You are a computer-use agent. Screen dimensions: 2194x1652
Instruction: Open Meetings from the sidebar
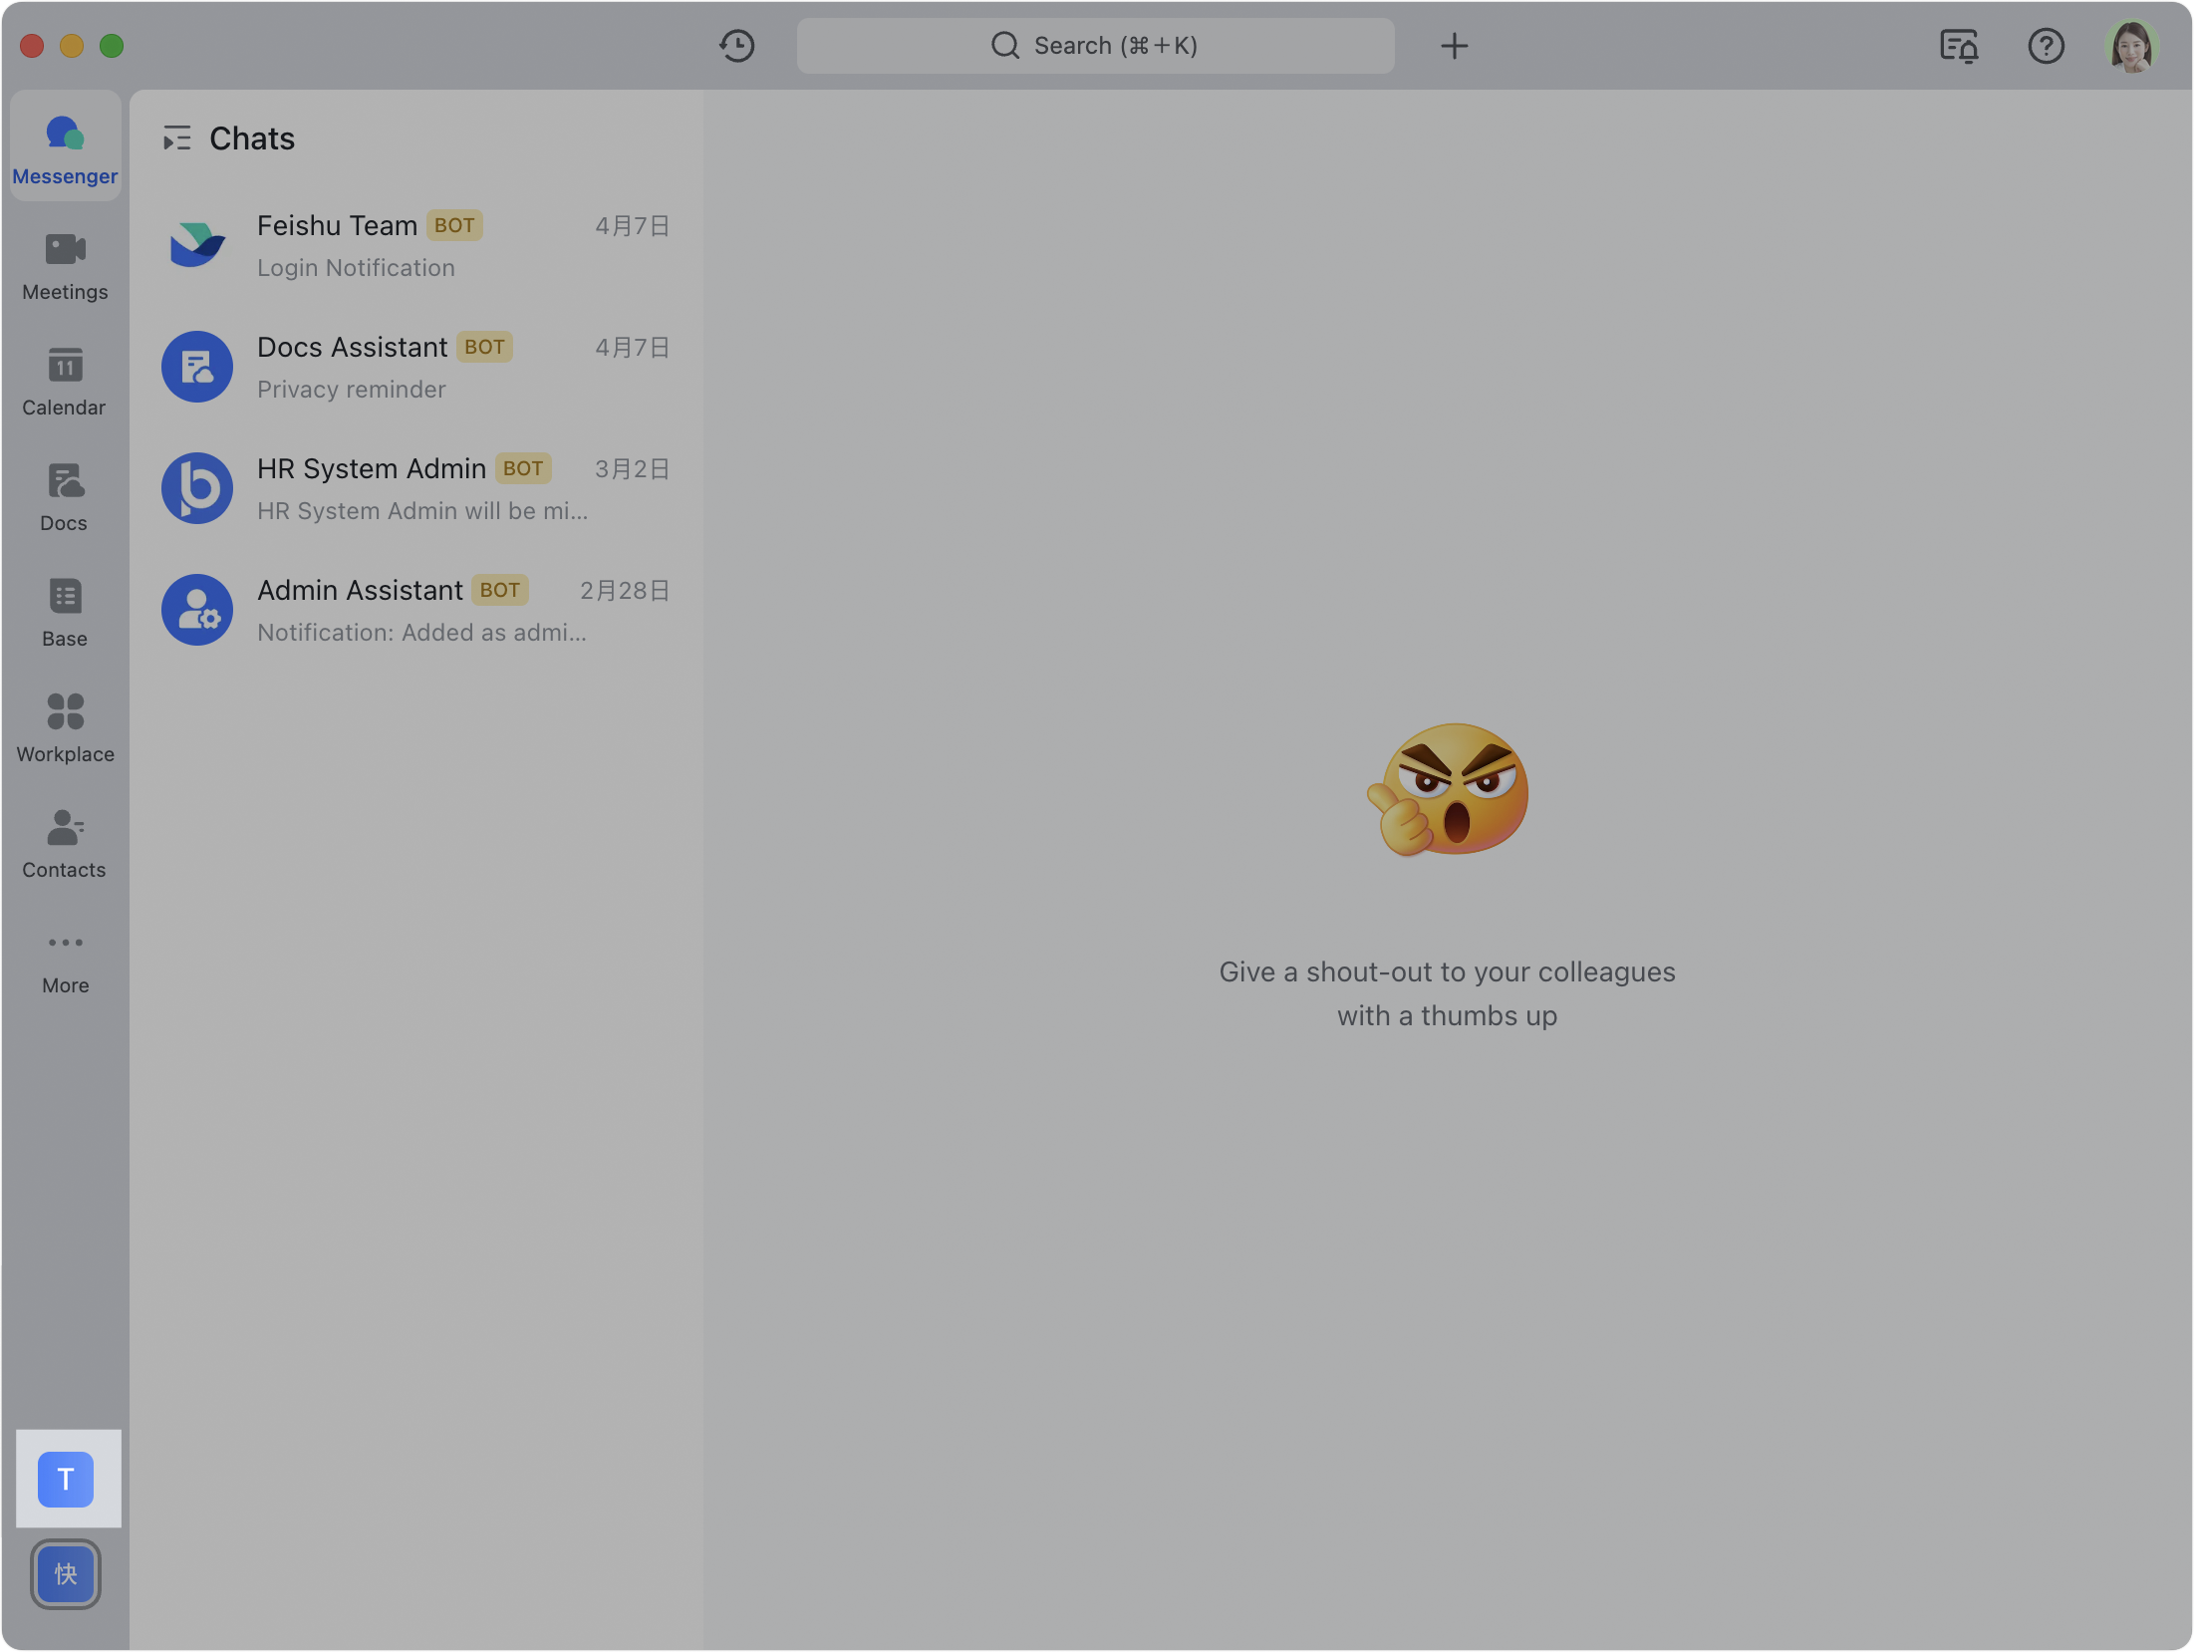[x=66, y=265]
